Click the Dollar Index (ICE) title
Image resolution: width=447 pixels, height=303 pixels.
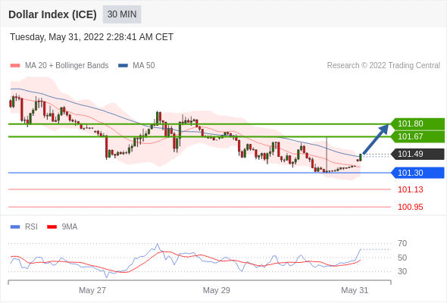(52, 14)
